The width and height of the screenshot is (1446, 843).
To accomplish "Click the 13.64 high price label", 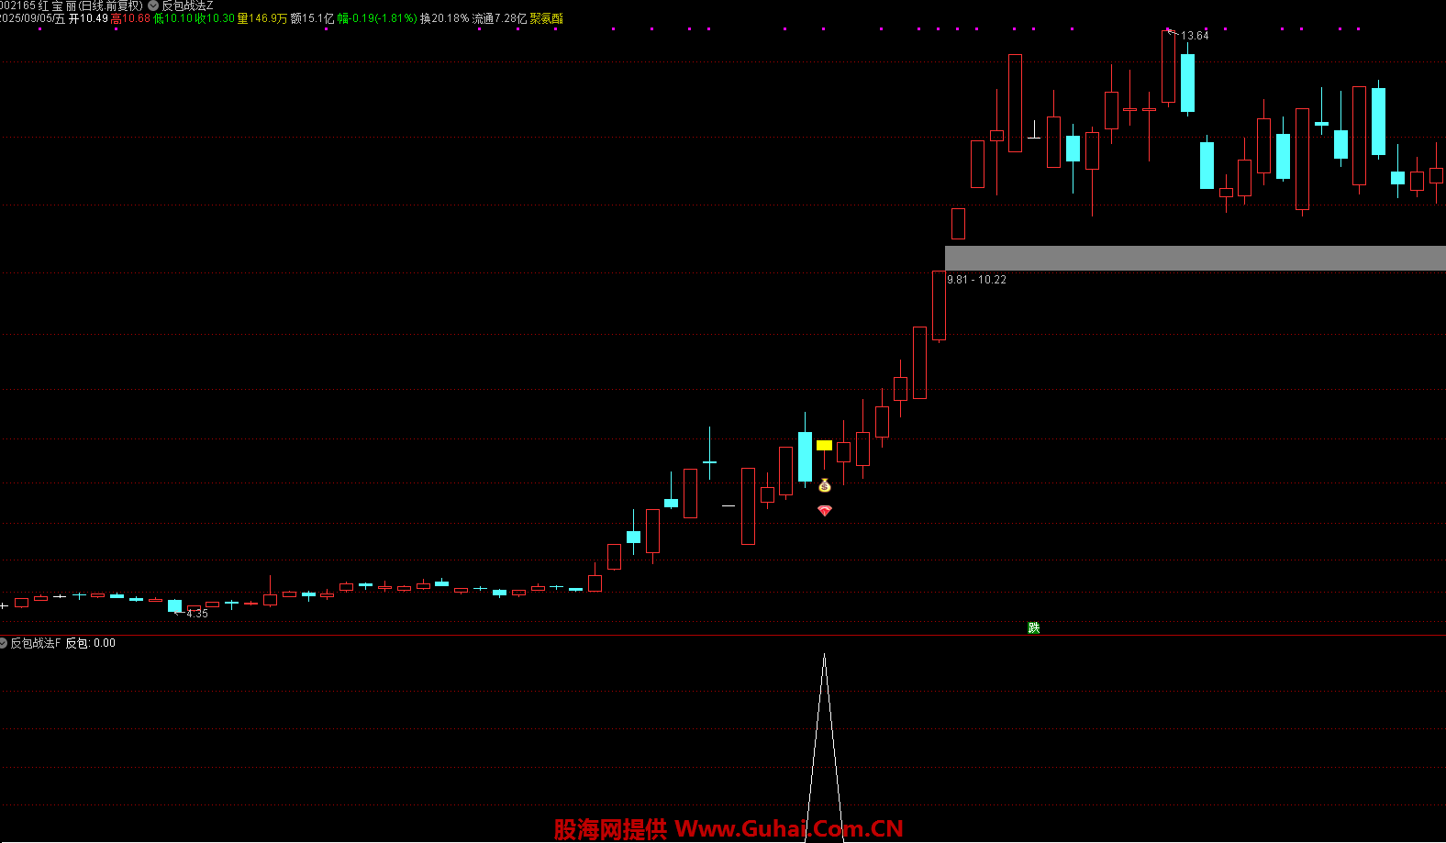I will (1195, 36).
